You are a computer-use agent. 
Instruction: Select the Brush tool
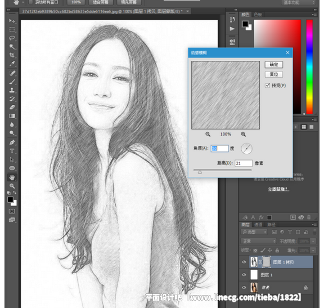point(12,82)
